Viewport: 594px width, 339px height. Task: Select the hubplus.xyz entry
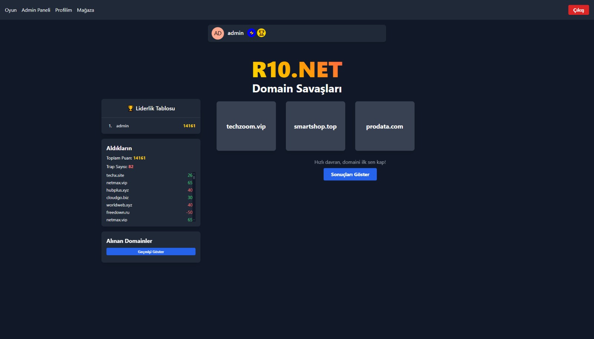pyautogui.click(x=150, y=190)
